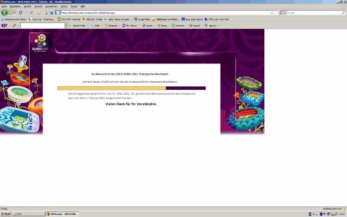The image size is (347, 217).
Task: Open the Extras menu
Action: (74, 6)
